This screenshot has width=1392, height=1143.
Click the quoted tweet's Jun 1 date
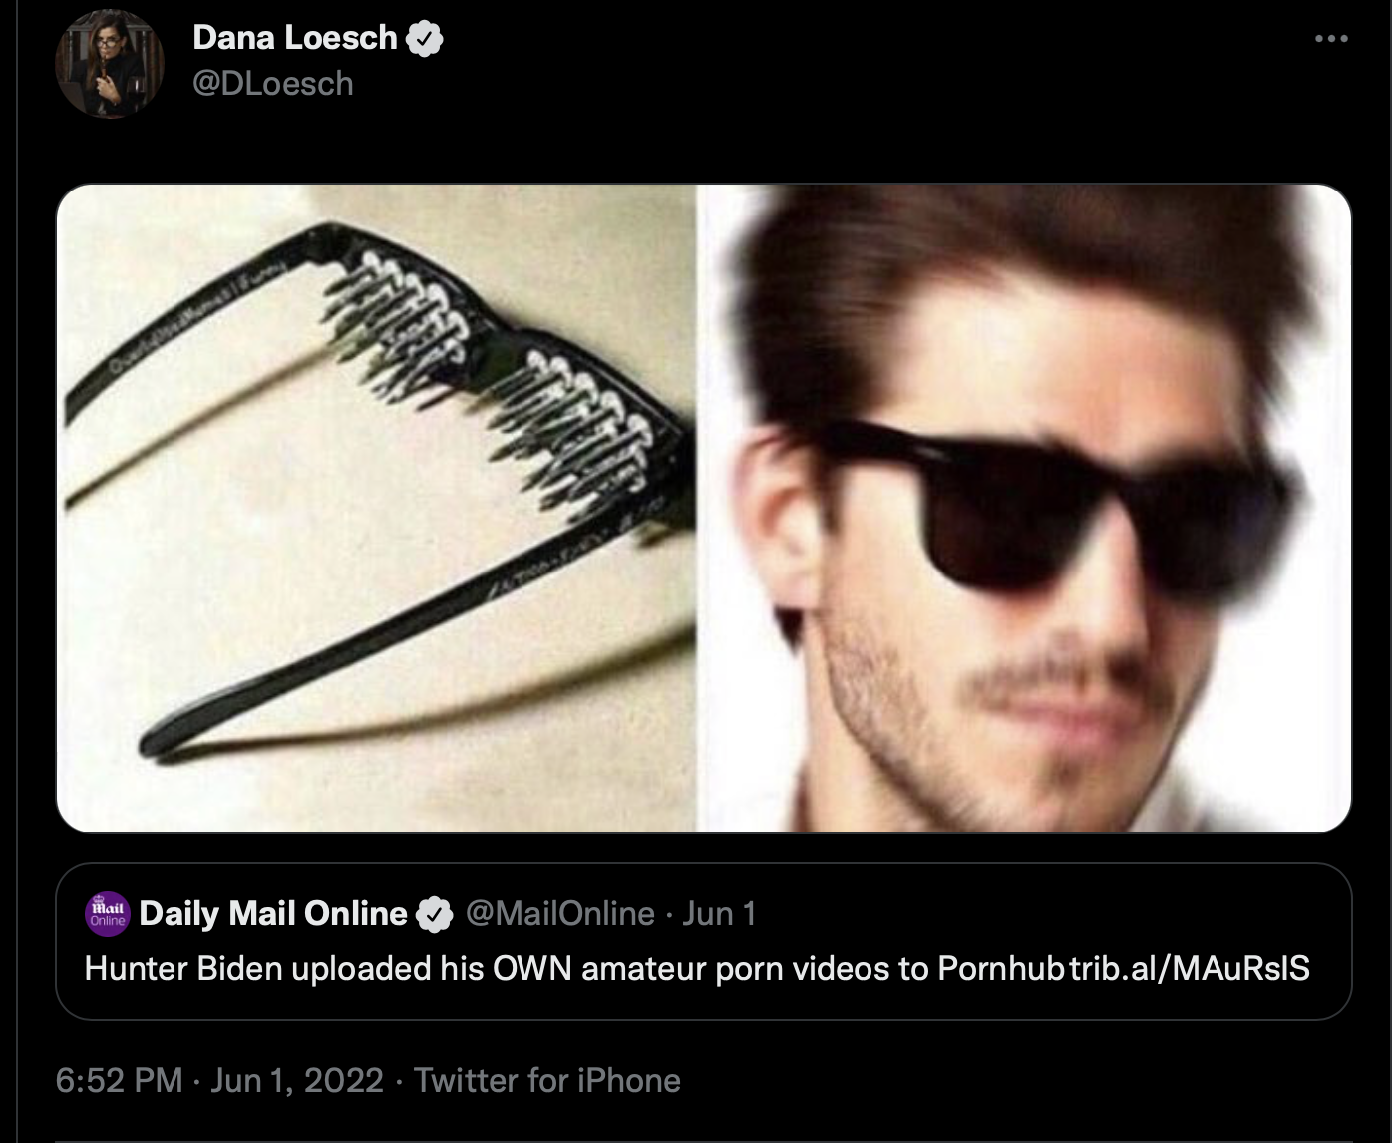(719, 913)
